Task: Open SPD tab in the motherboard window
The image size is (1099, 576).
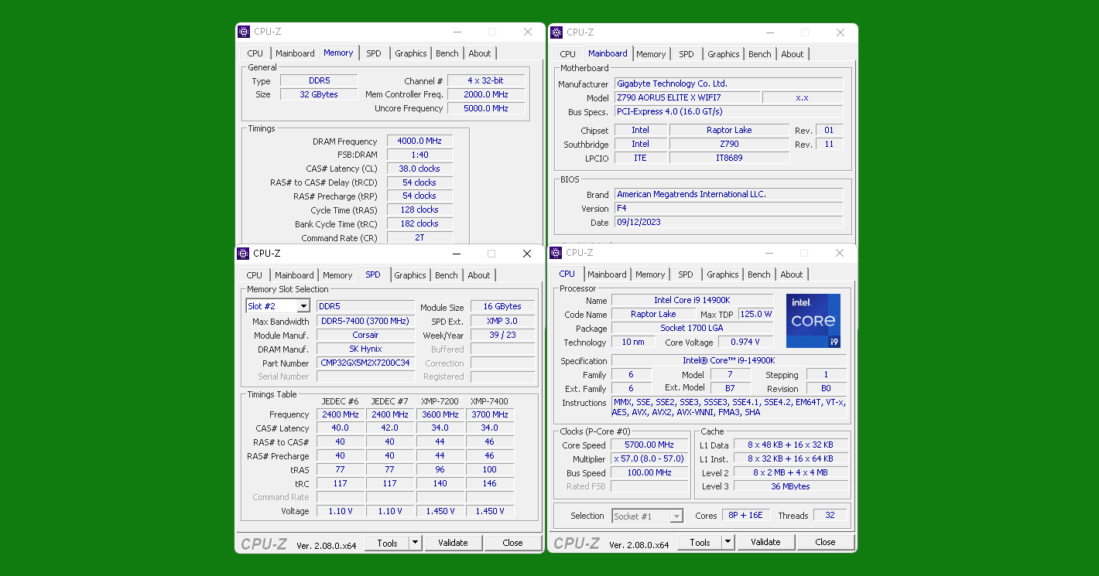Action: (686, 54)
